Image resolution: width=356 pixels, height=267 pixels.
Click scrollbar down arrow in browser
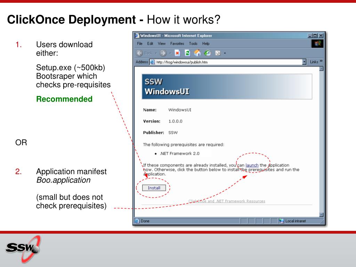pos(321,215)
